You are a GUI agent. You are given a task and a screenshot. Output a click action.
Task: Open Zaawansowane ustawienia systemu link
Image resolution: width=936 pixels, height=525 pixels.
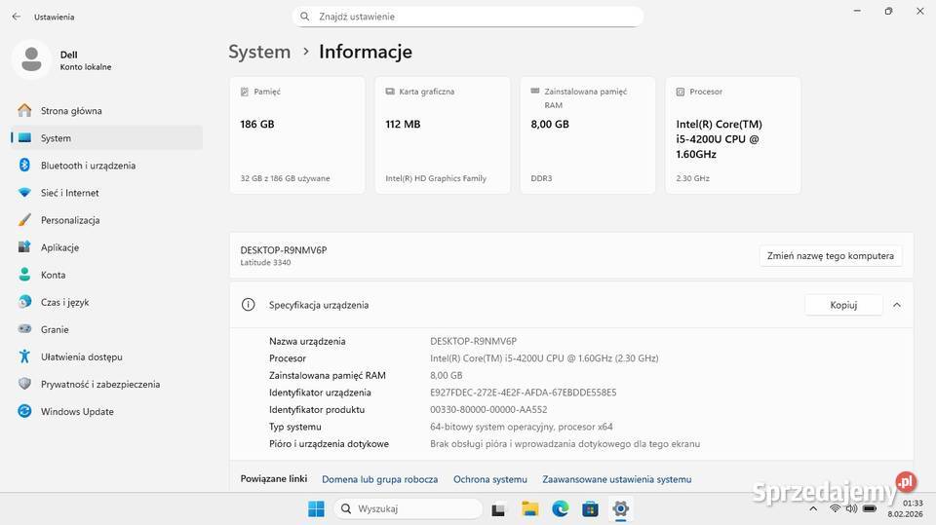[616, 479]
